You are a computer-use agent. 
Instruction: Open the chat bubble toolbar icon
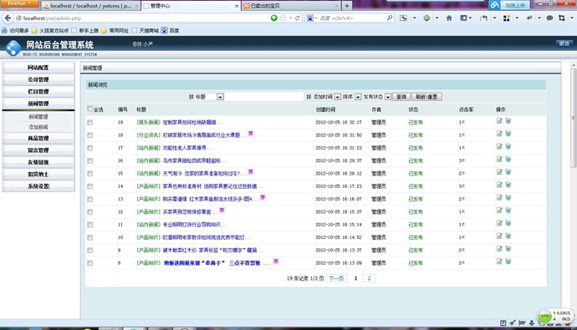tap(549, 18)
